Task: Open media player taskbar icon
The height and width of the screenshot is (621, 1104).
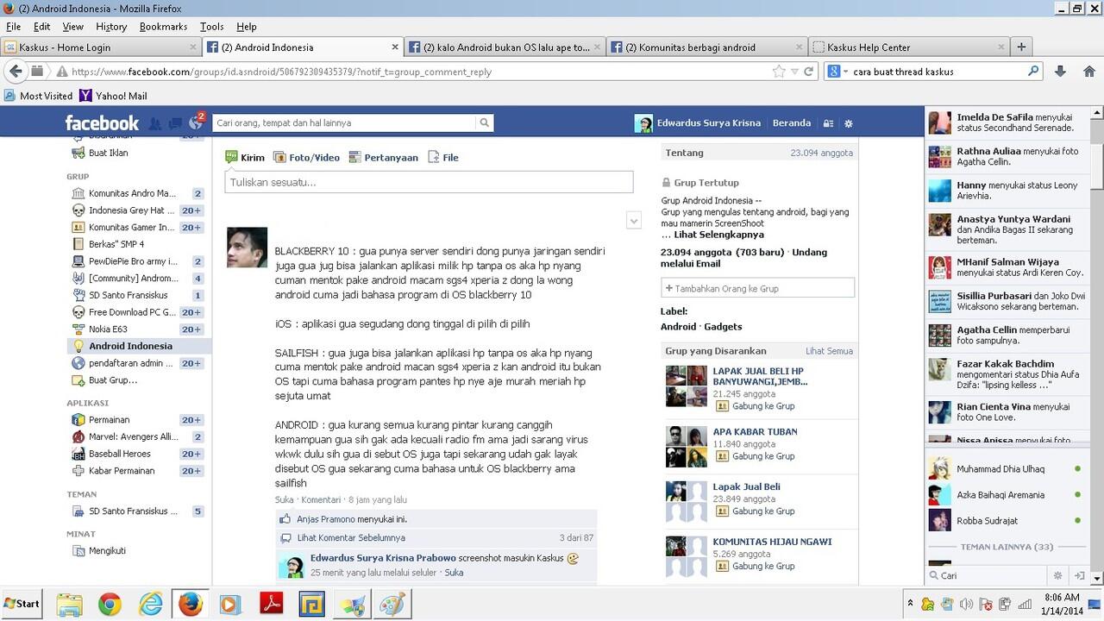Action: [x=230, y=604]
